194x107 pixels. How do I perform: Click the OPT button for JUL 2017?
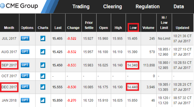point(25,38)
